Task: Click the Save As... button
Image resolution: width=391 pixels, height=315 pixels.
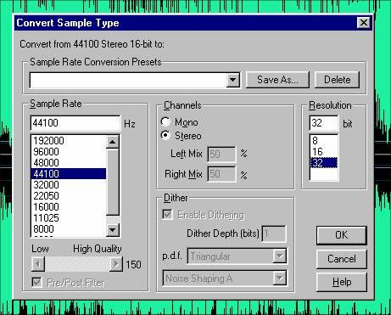Action: [x=277, y=80]
